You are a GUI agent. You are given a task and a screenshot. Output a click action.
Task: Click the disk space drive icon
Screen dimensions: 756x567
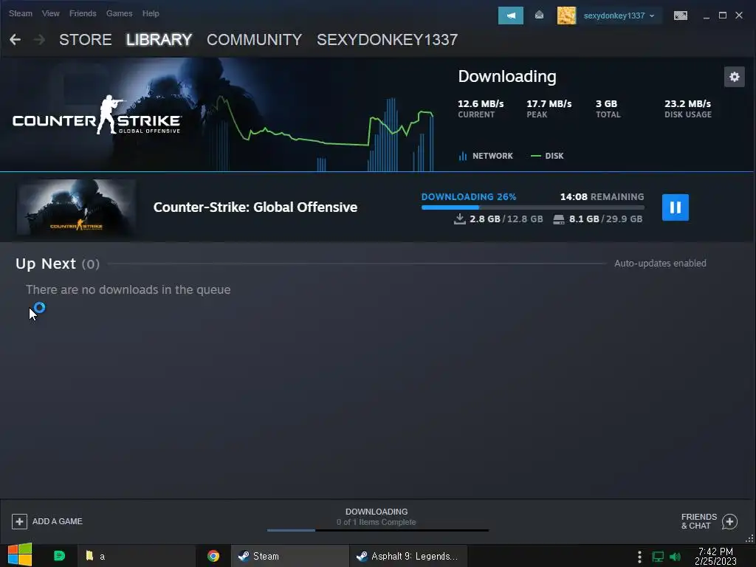(558, 219)
